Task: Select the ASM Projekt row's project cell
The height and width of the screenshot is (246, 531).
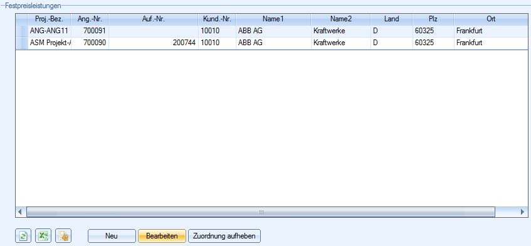Action: (50, 43)
